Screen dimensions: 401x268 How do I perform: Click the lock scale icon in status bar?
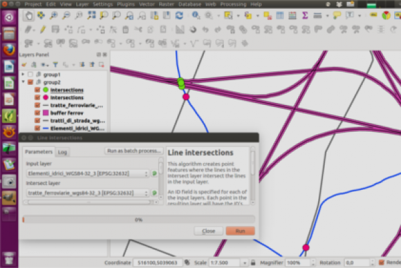point(252,263)
